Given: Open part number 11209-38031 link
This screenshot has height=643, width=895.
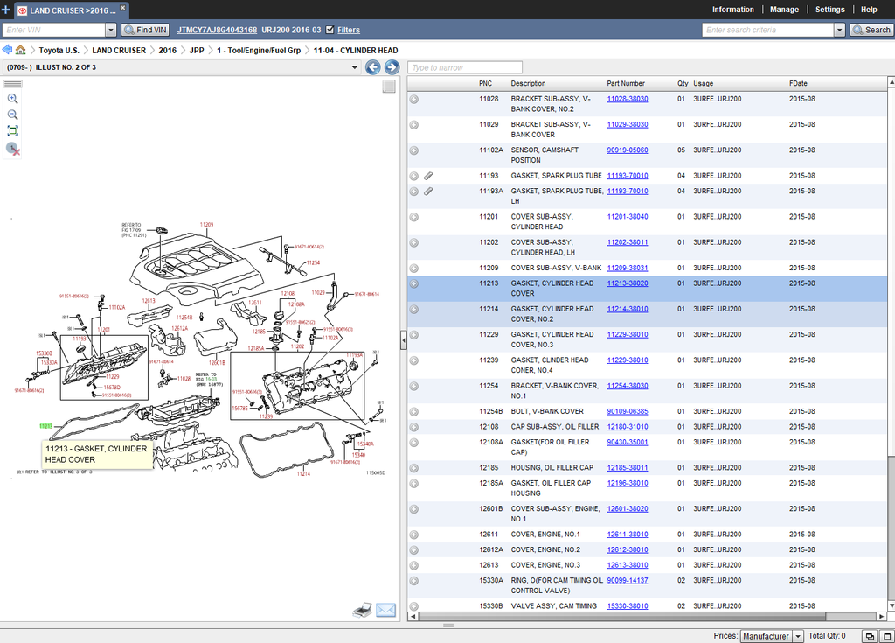Looking at the screenshot, I should click(628, 268).
